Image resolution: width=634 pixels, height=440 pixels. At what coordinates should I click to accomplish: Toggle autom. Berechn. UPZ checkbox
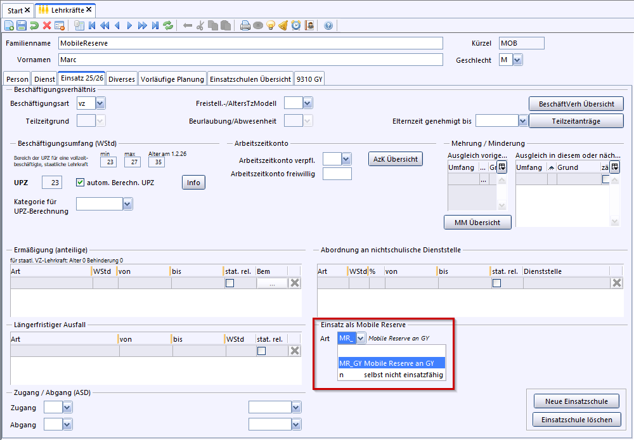pos(80,183)
